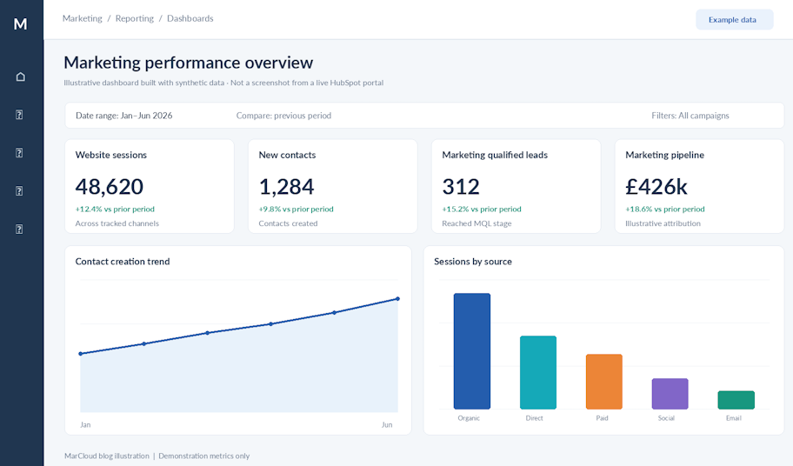Click the Jan axis label
This screenshot has width=793, height=466.
coord(85,424)
